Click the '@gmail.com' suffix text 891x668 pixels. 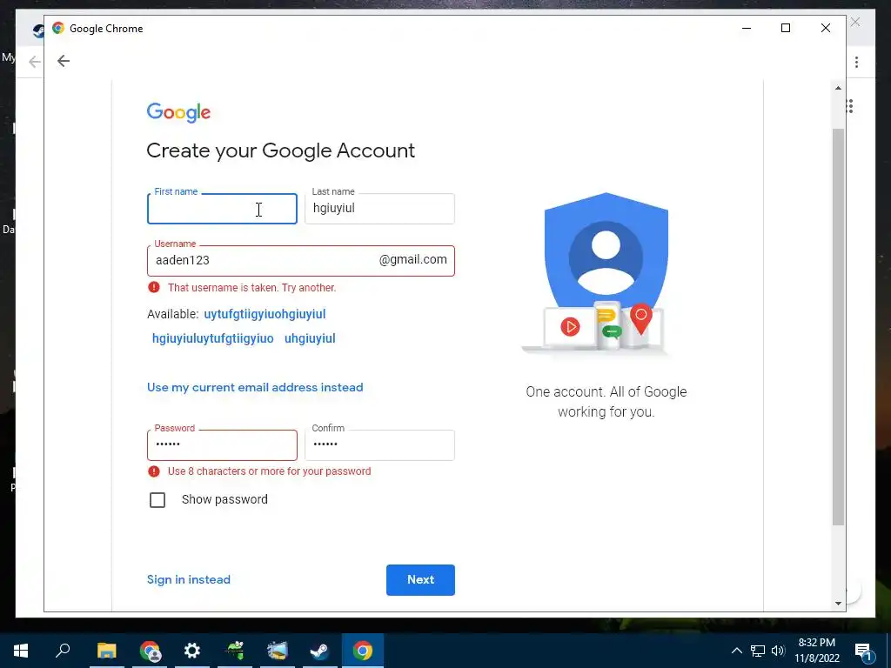coord(413,259)
